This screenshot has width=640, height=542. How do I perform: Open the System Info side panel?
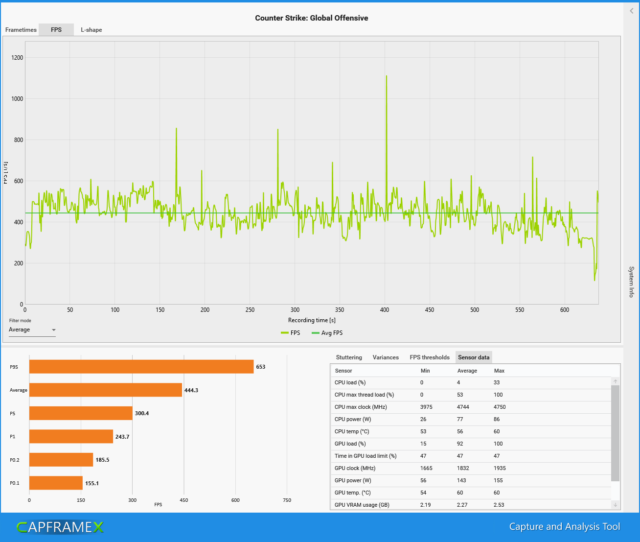point(631,282)
